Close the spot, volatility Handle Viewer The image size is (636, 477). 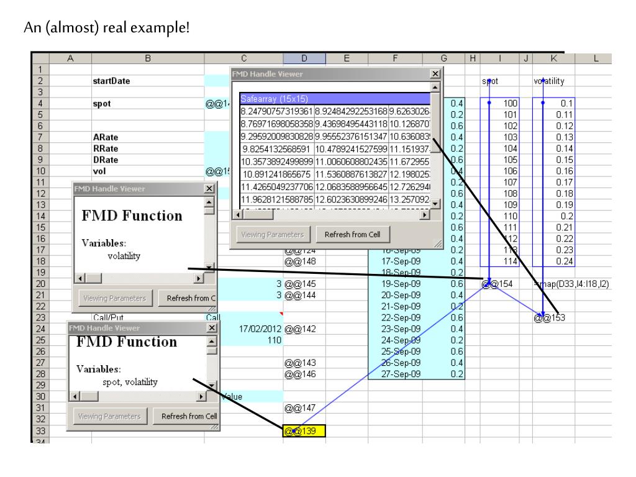(212, 328)
